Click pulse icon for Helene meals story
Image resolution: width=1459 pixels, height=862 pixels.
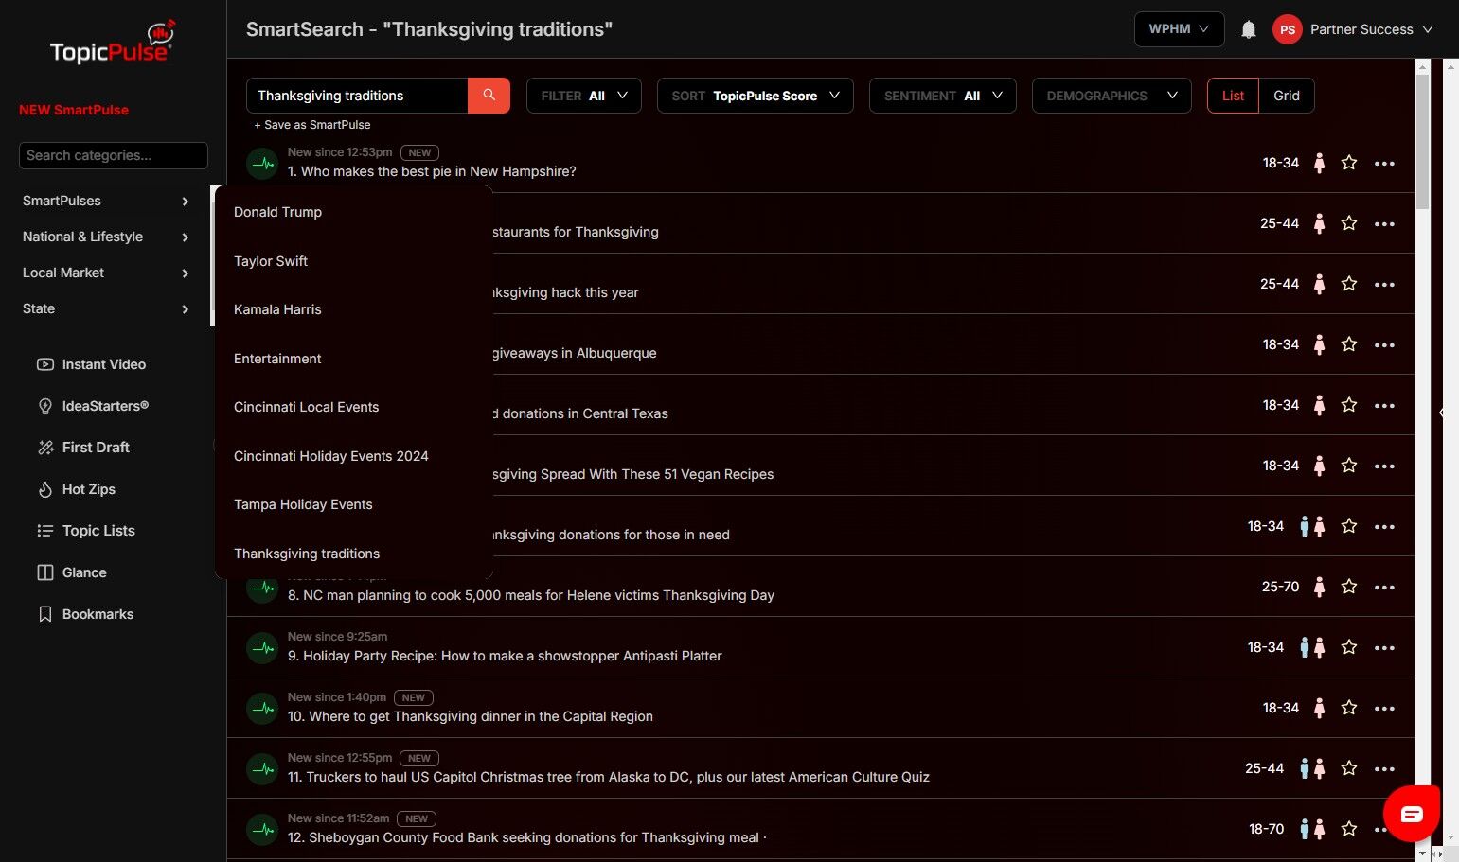tap(262, 588)
